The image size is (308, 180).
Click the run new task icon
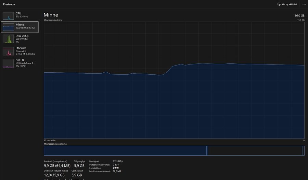click(x=279, y=4)
